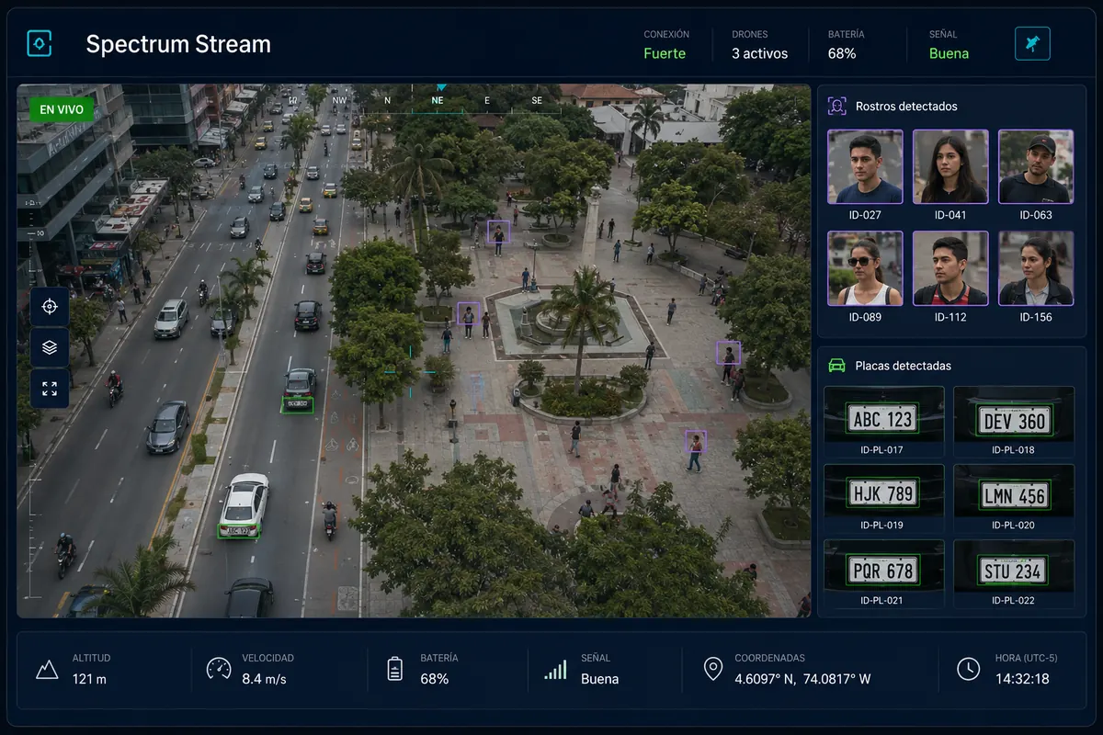This screenshot has width=1103, height=735.
Task: Click the 121 m altitude value
Action: coord(89,679)
